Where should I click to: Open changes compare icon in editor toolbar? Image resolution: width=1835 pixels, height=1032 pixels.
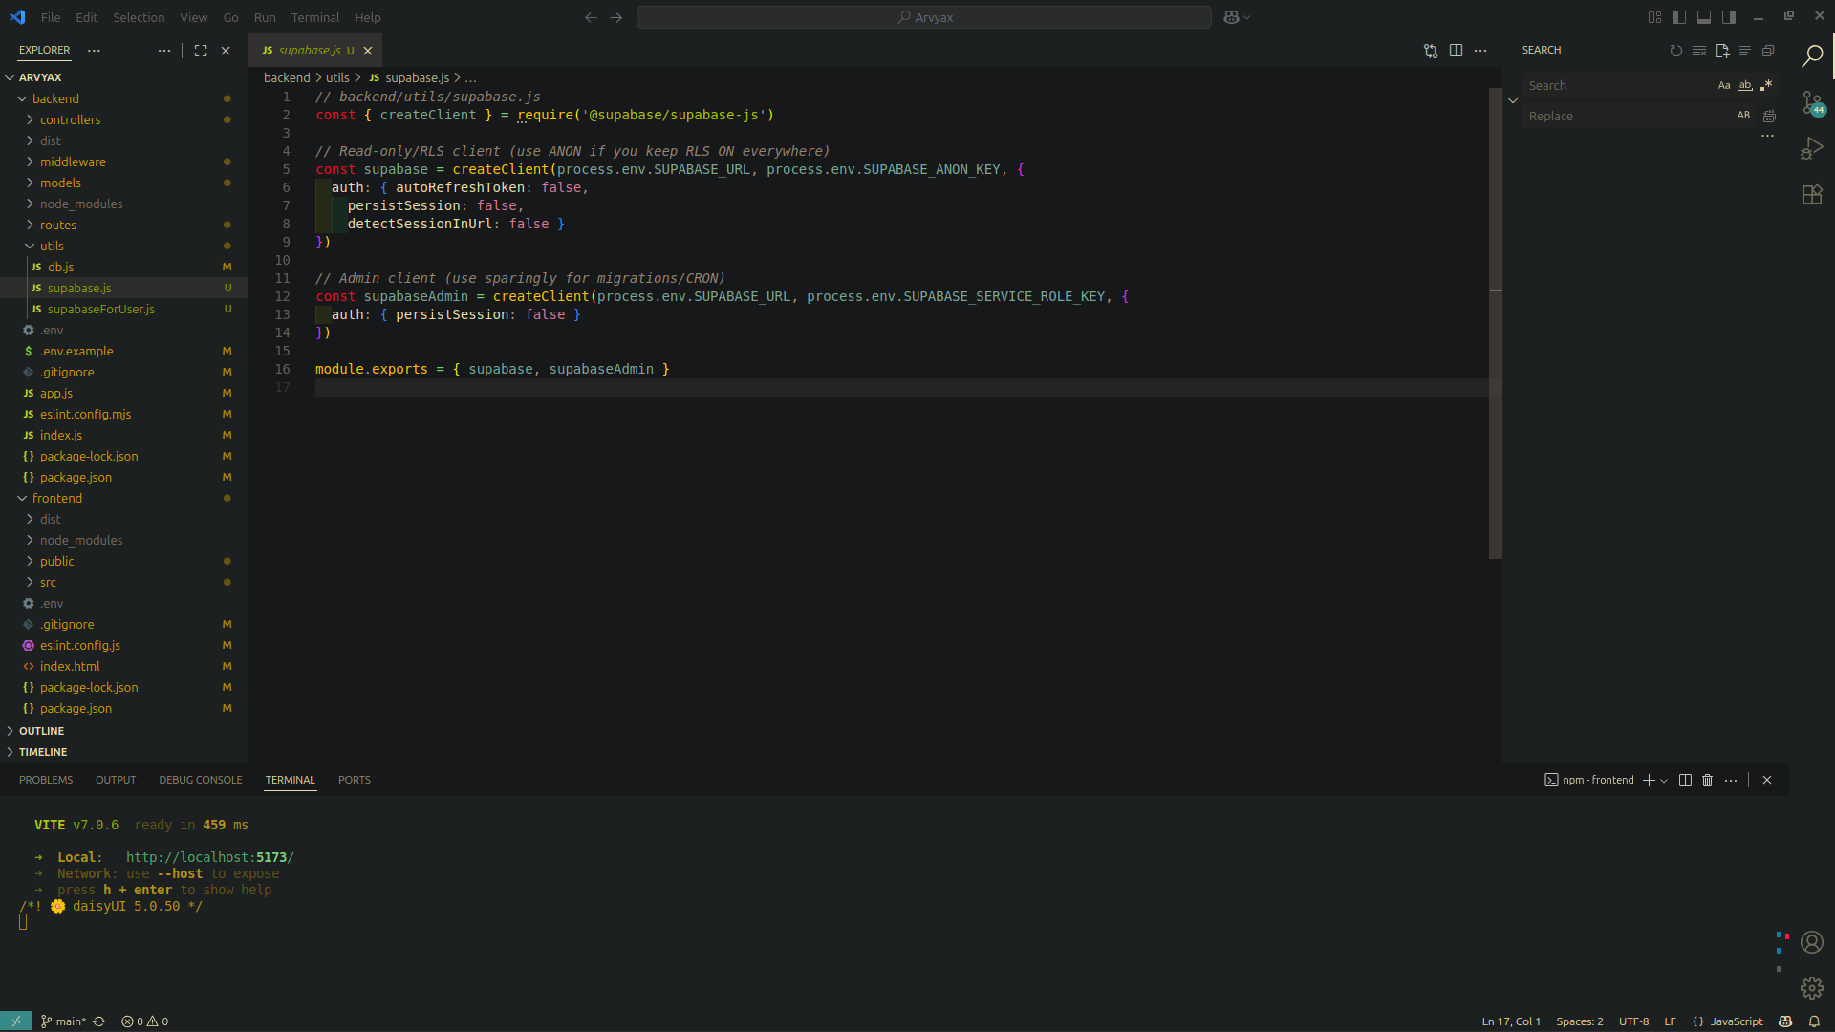[1431, 51]
